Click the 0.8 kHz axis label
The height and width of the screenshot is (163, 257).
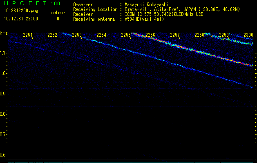pyautogui.click(x=3, y=114)
